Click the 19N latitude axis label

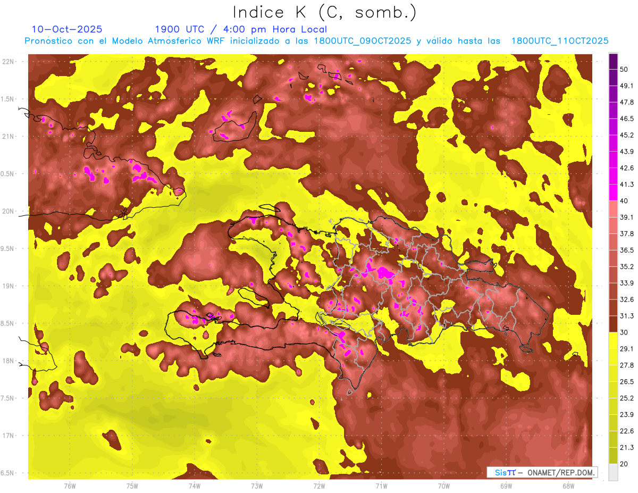pos(9,286)
